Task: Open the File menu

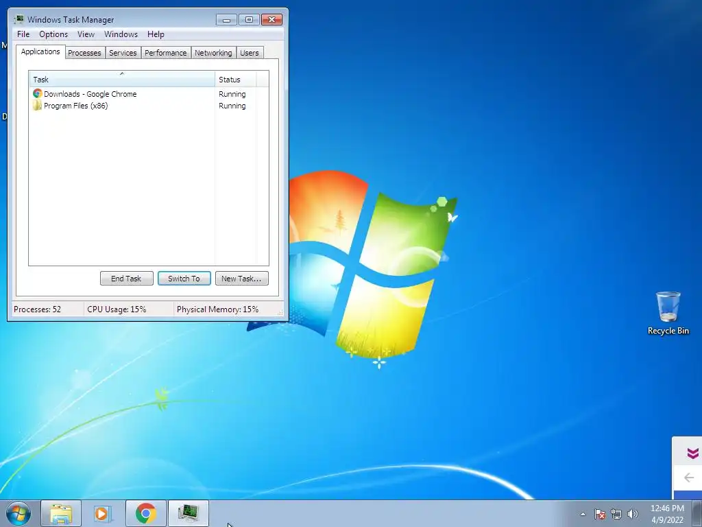Action: pos(23,34)
